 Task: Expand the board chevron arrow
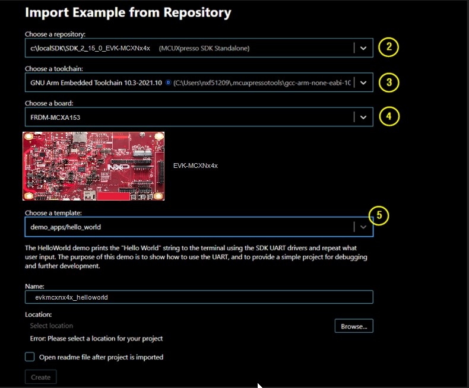(x=363, y=117)
